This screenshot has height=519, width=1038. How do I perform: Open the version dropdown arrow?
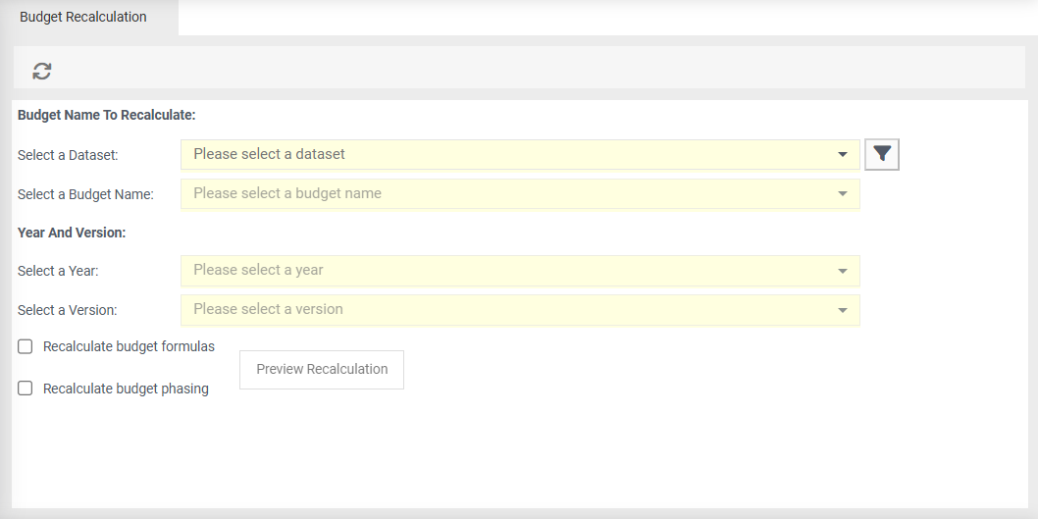pos(843,310)
